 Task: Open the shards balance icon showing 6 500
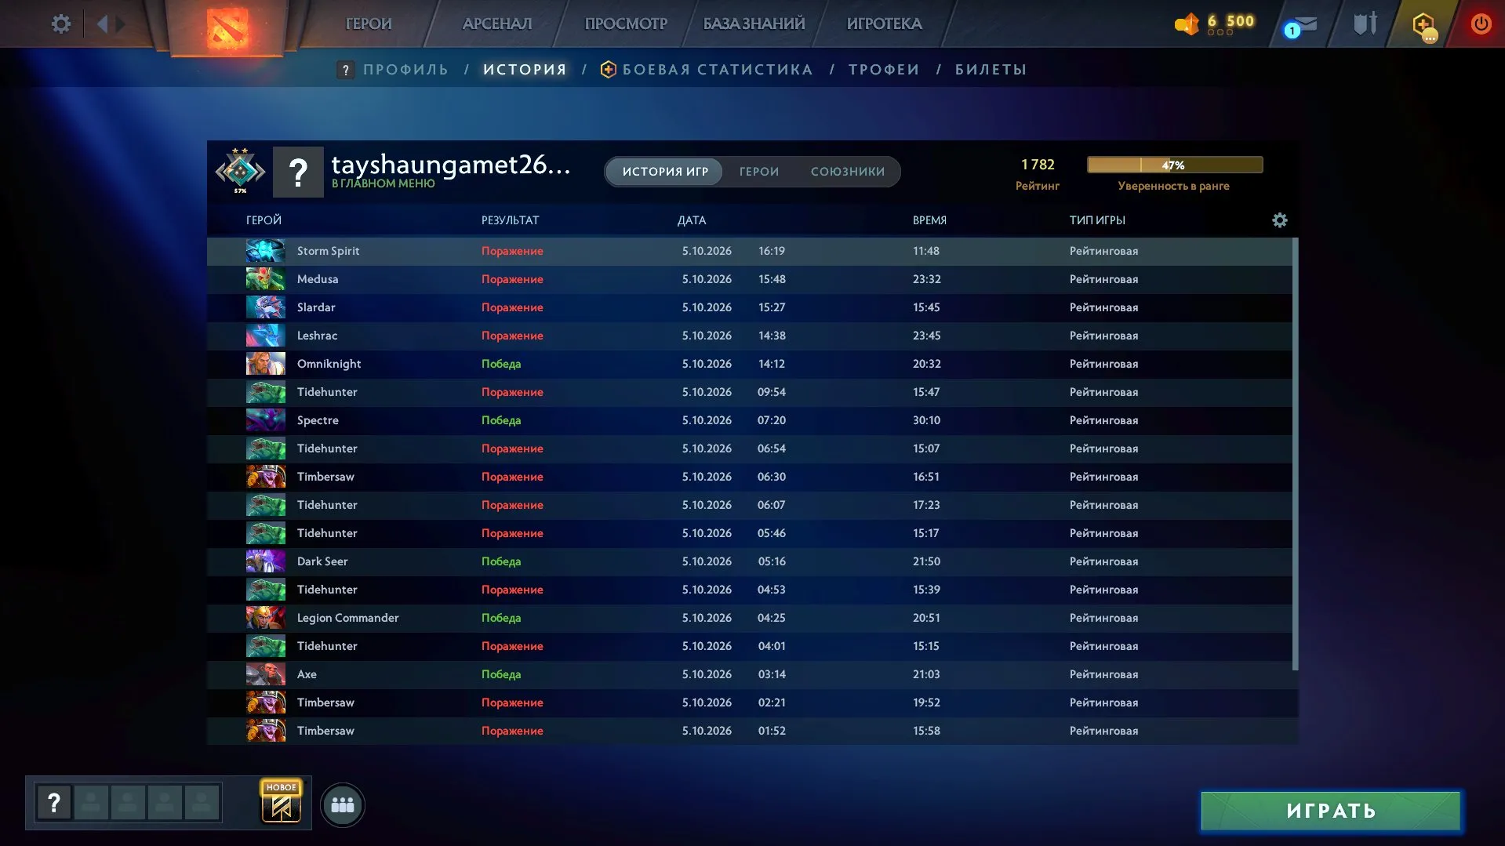1187,24
